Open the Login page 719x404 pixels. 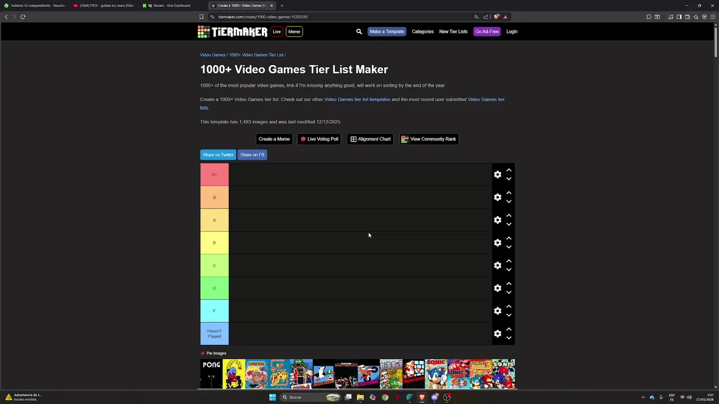pyautogui.click(x=512, y=31)
